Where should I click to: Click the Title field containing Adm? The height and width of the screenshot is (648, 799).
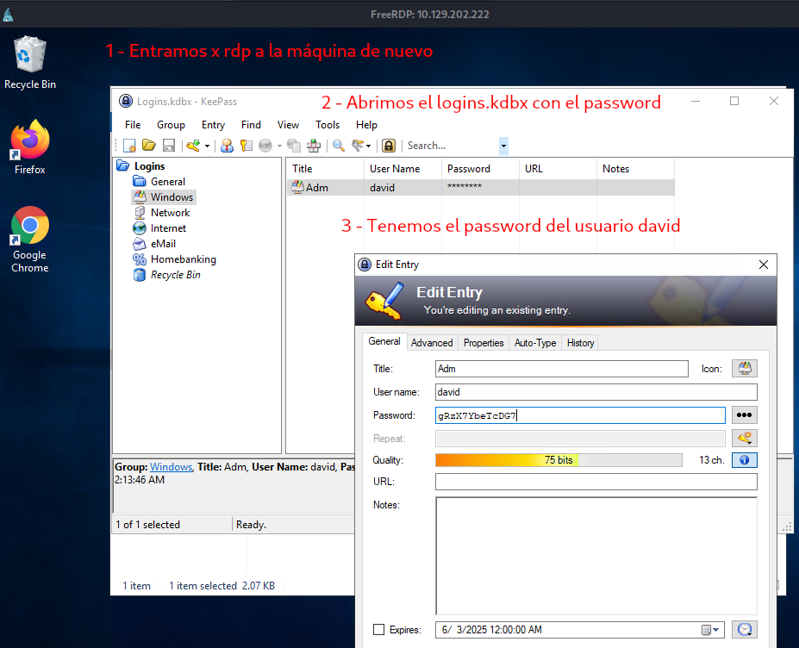click(x=562, y=369)
